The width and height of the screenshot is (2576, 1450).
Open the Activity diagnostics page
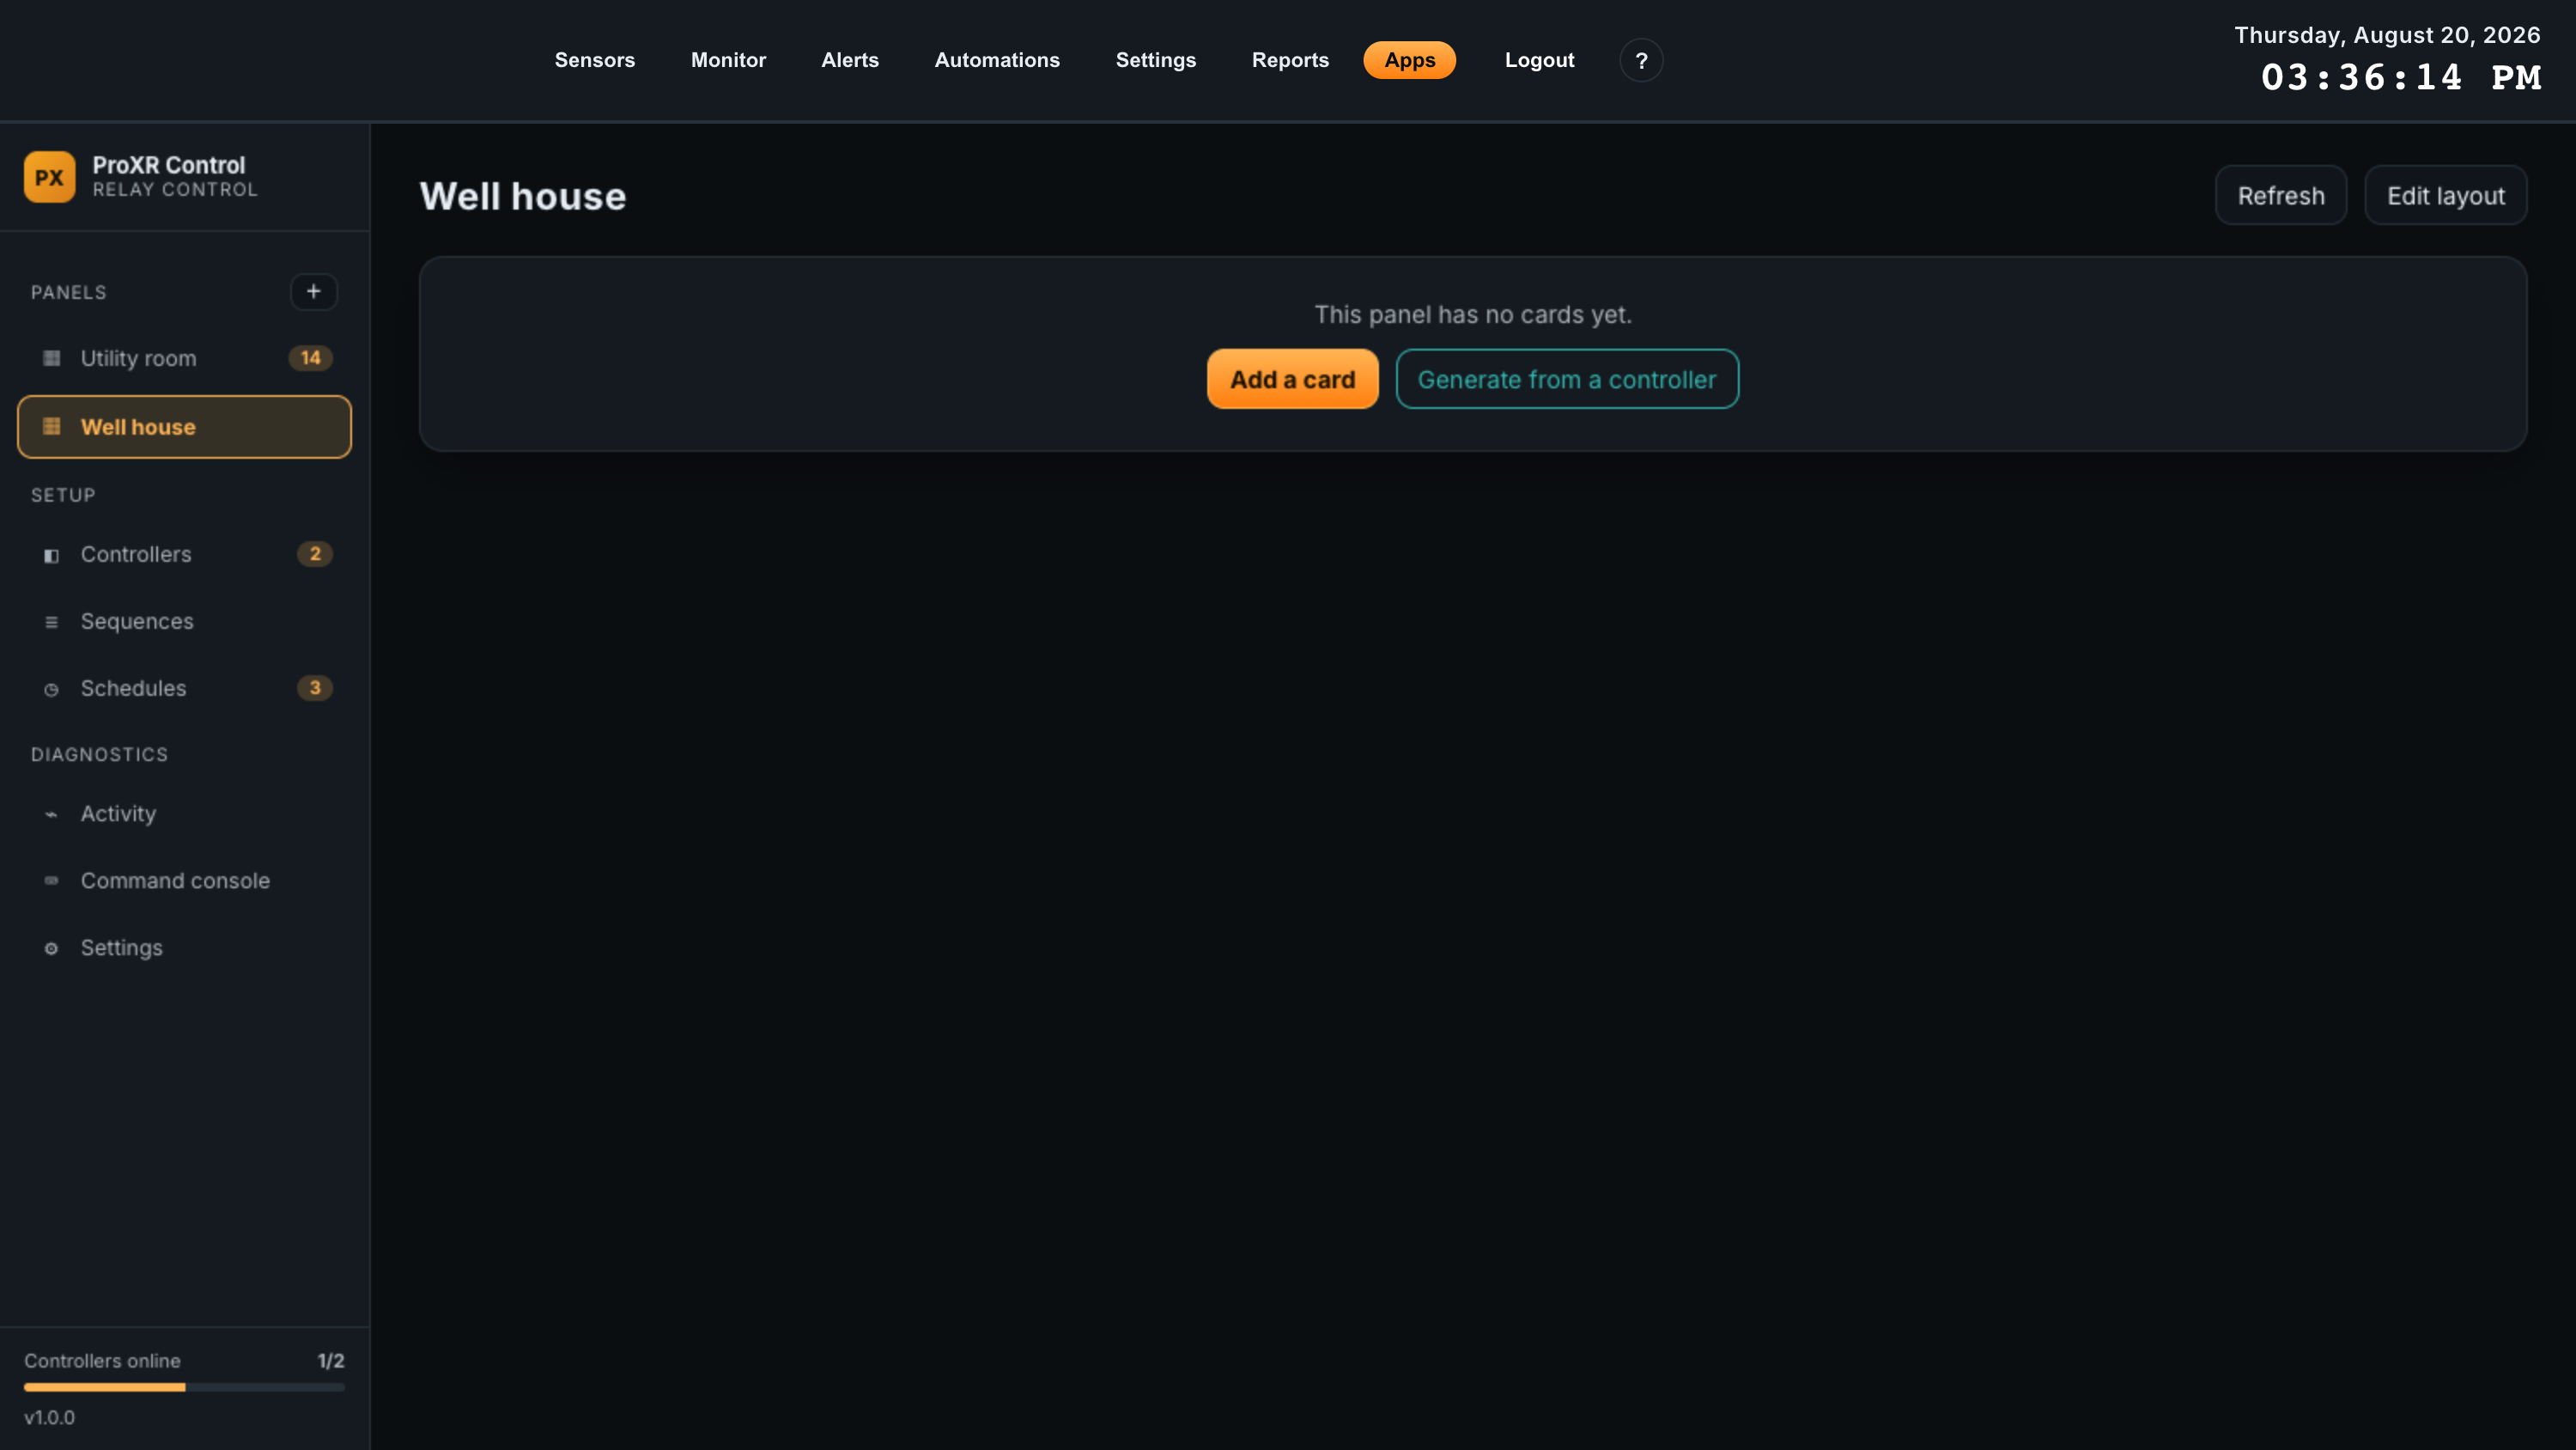184,813
